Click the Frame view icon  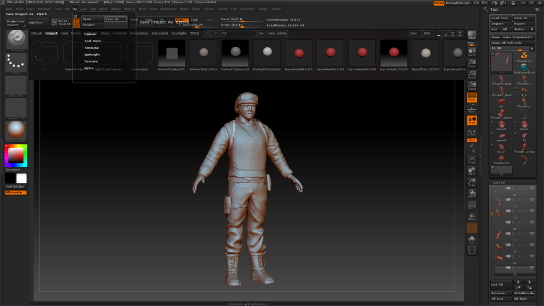[x=472, y=159]
